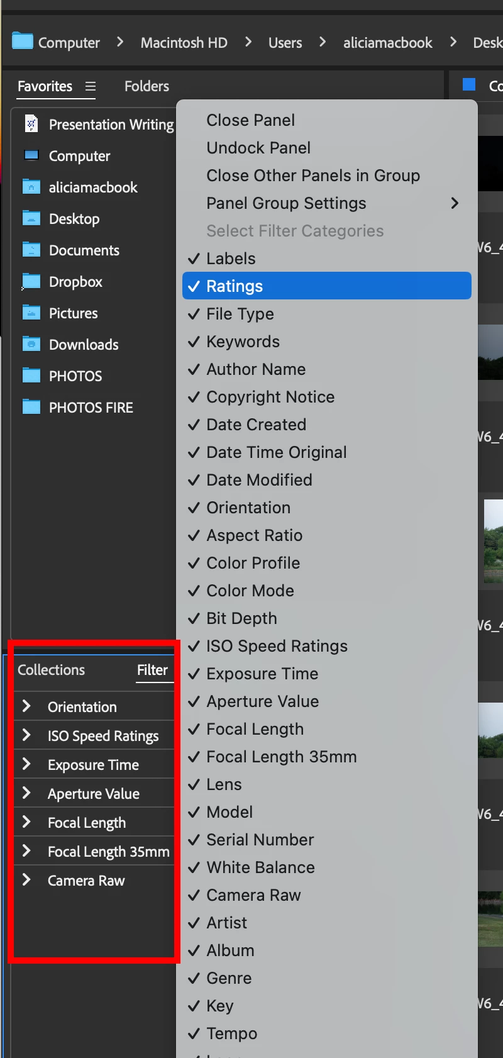Image resolution: width=503 pixels, height=1058 pixels.
Task: Toggle the Orientation category in the menu
Action: click(326, 508)
